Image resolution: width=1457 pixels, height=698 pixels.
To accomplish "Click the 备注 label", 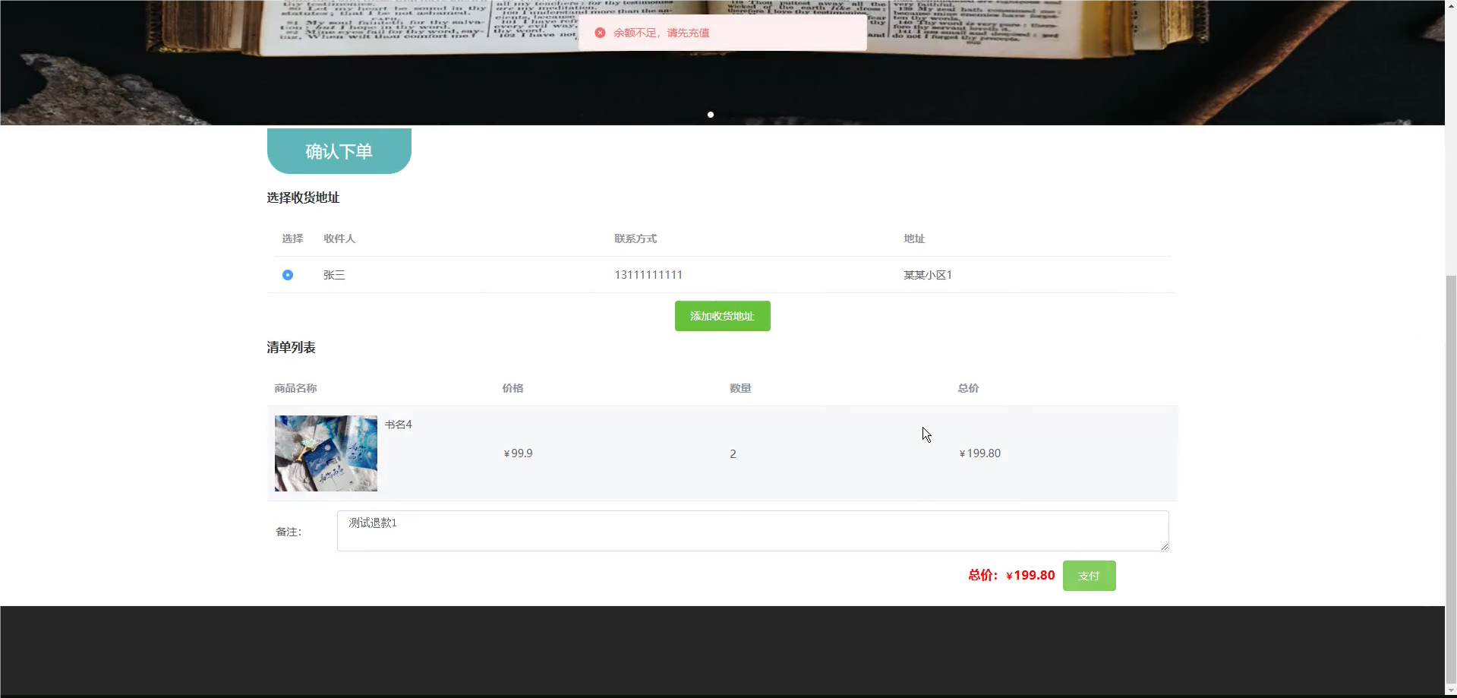I will coord(289,532).
